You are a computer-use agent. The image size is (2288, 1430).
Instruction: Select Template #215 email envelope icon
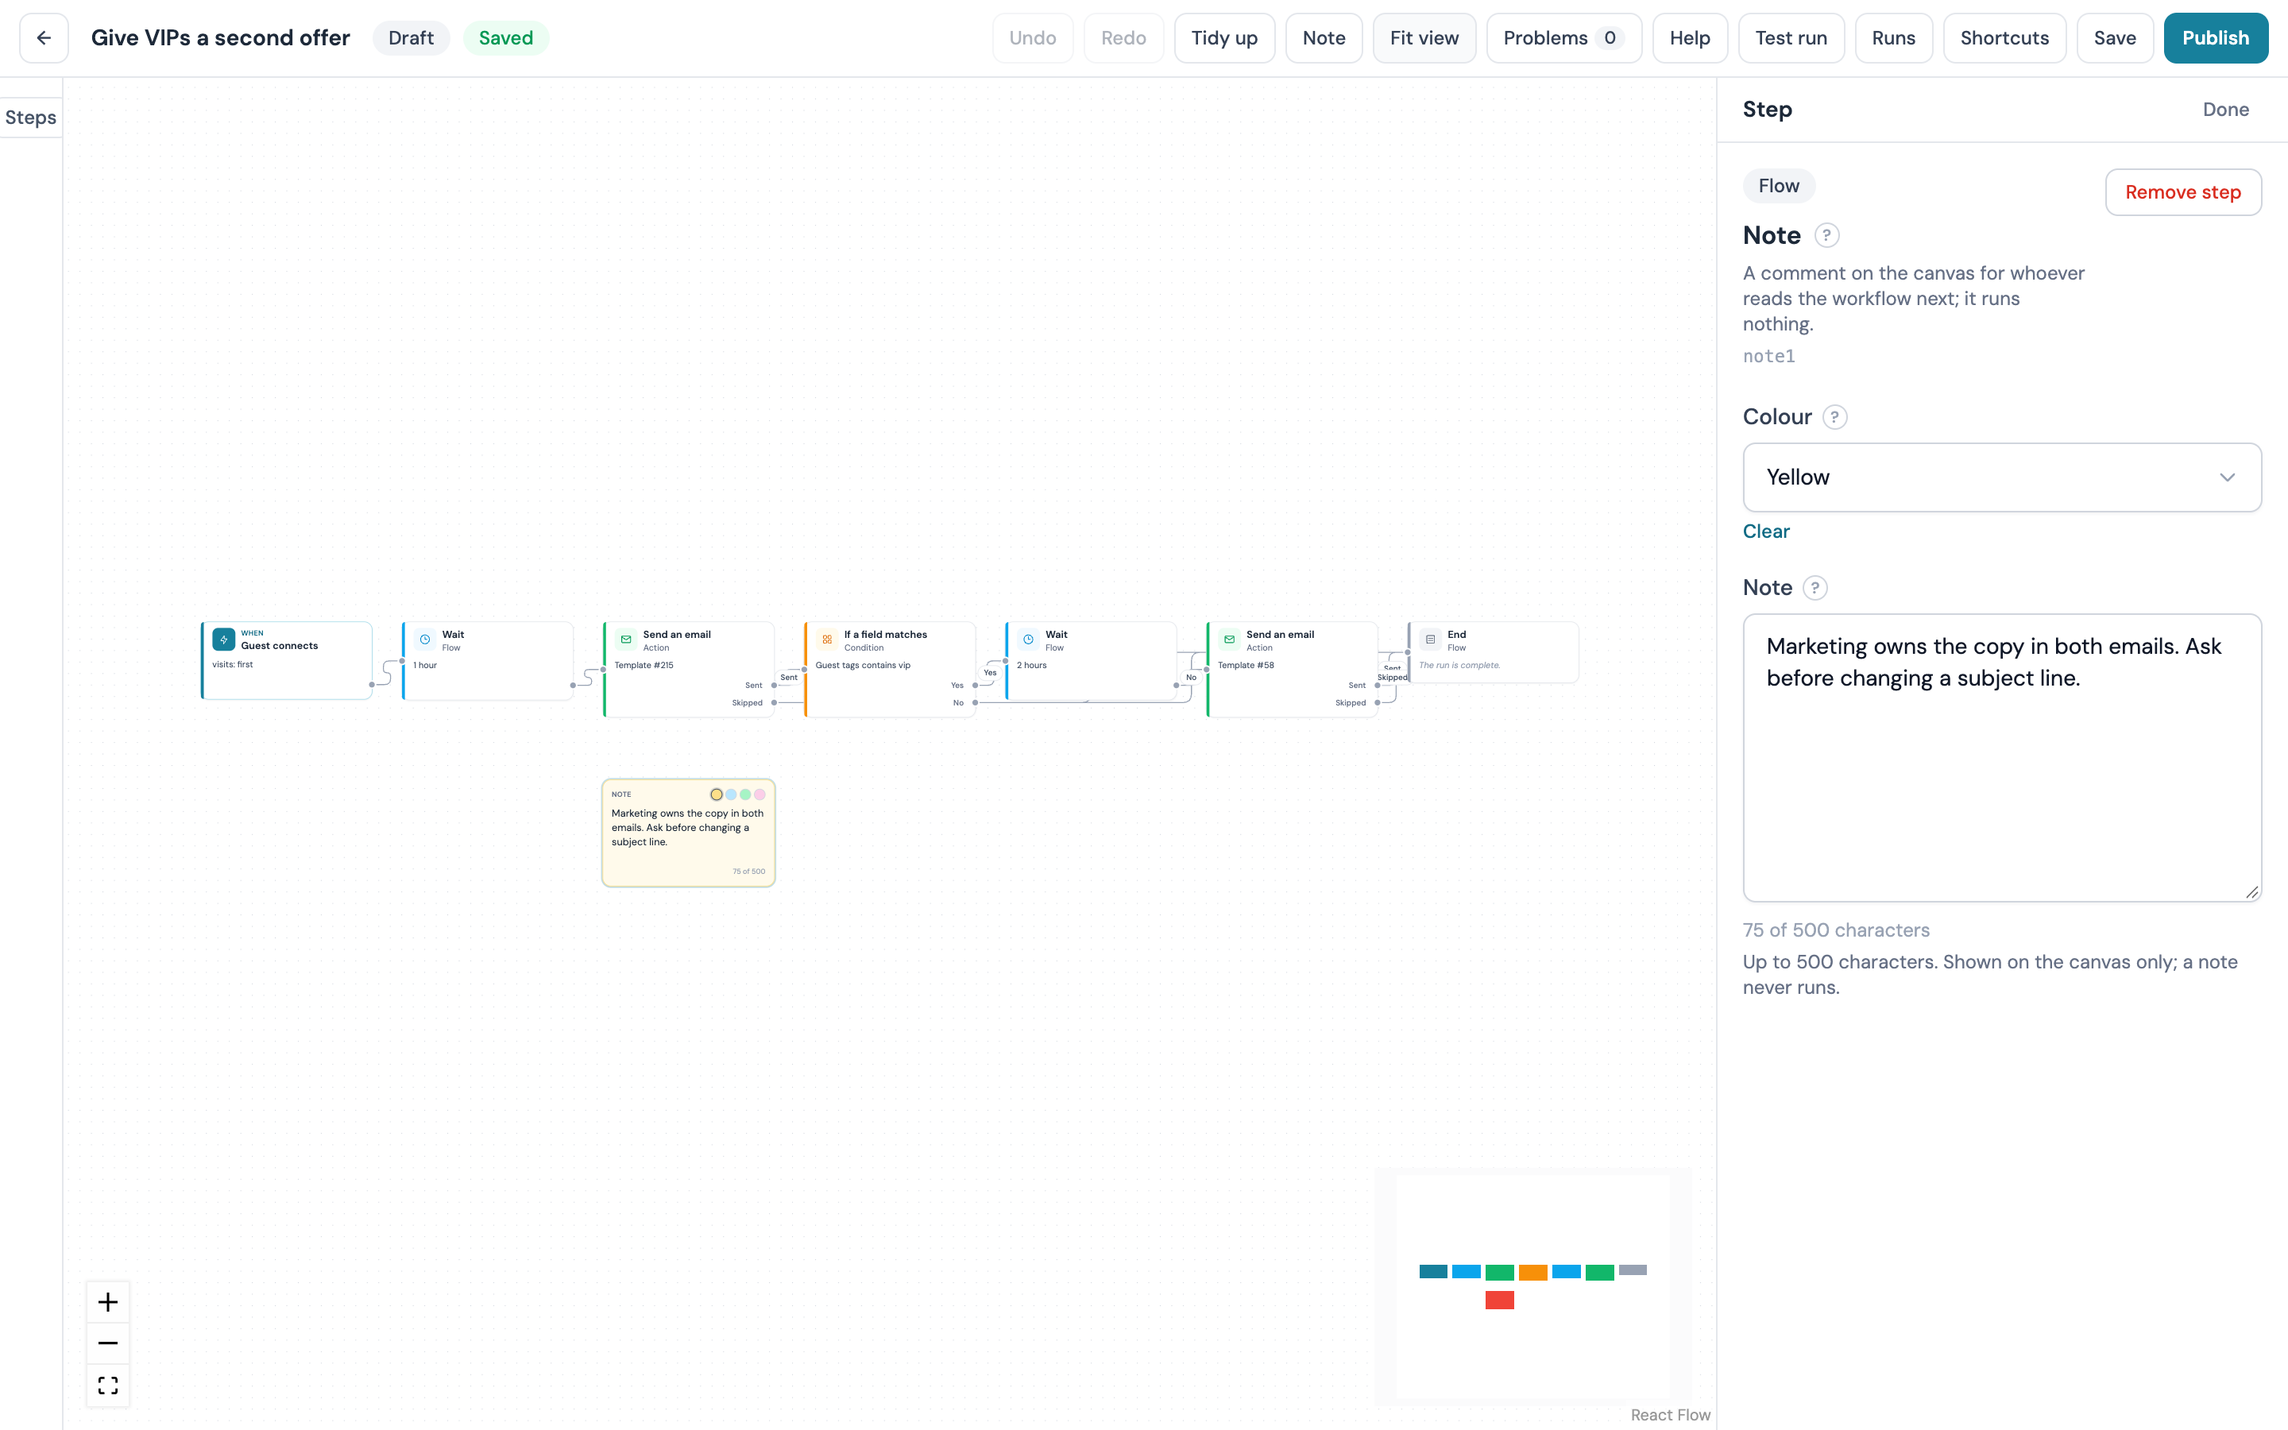pos(626,640)
